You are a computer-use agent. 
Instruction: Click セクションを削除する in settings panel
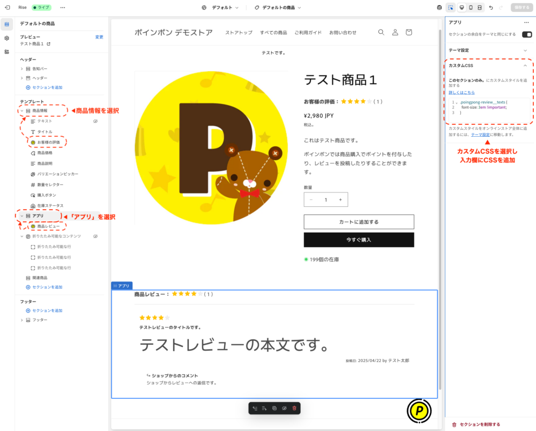[476, 425]
